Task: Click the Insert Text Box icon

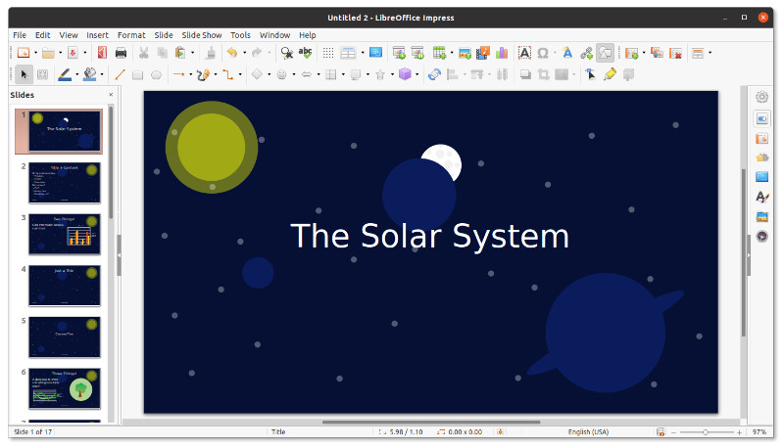Action: [x=524, y=53]
